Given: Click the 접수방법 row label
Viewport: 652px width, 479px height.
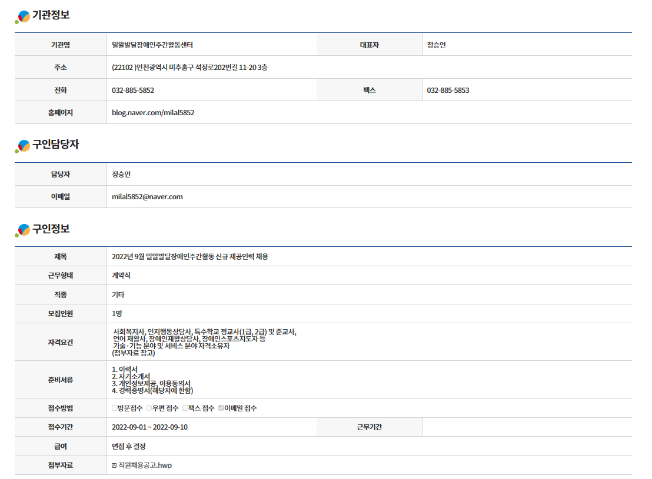Looking at the screenshot, I should point(60,408).
